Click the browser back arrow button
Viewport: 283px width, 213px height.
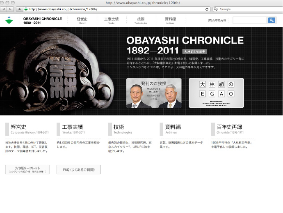[x=4, y=9]
